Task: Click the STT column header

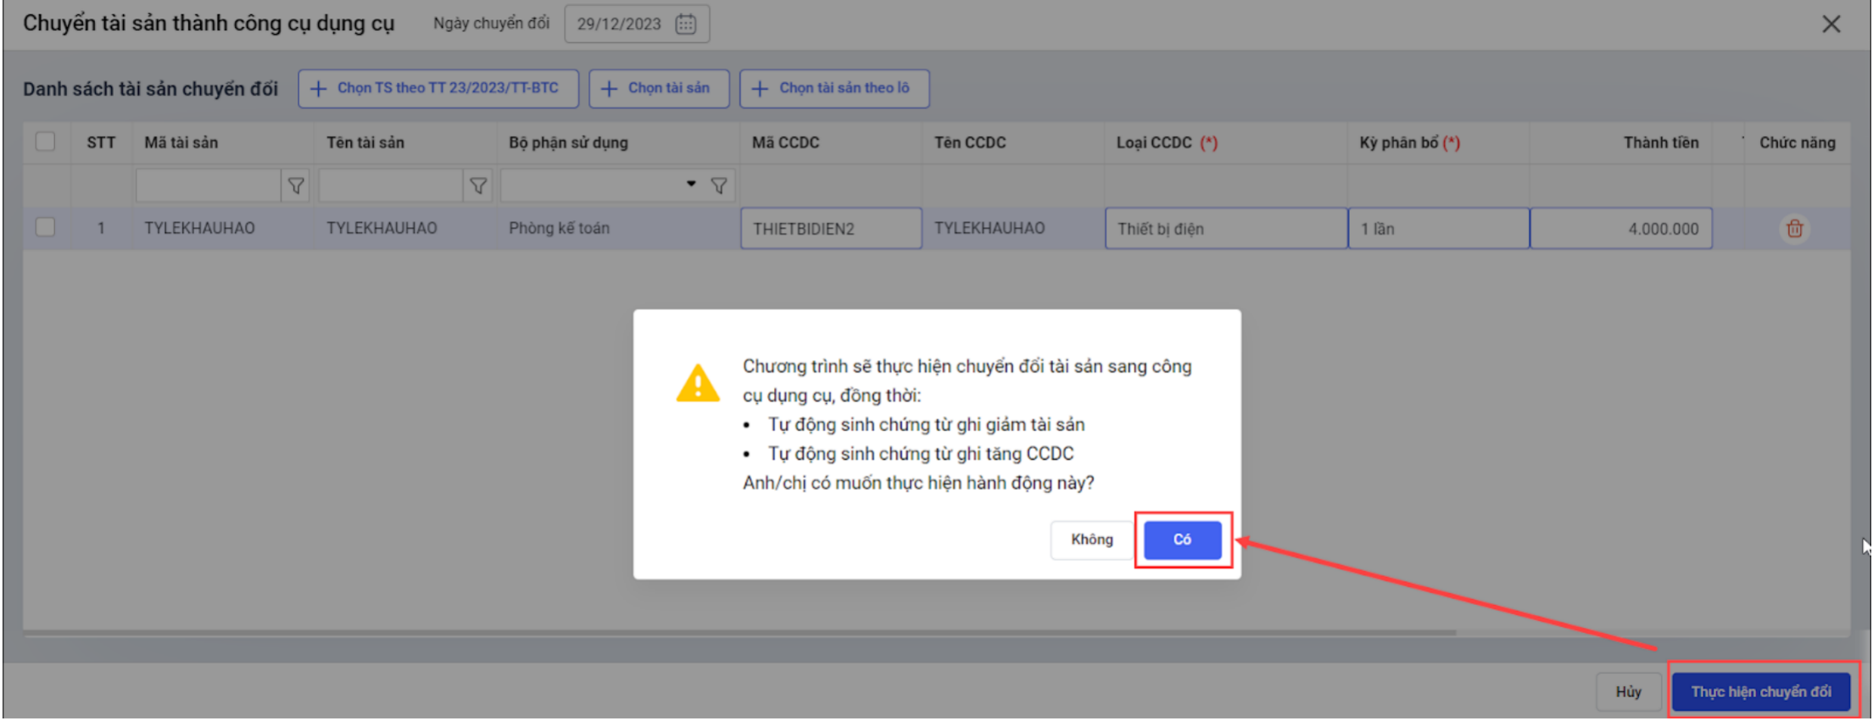Action: pyautogui.click(x=101, y=142)
